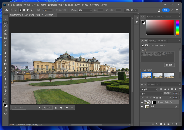Select the Crop tool
This screenshot has width=184, height=130.
[5, 34]
